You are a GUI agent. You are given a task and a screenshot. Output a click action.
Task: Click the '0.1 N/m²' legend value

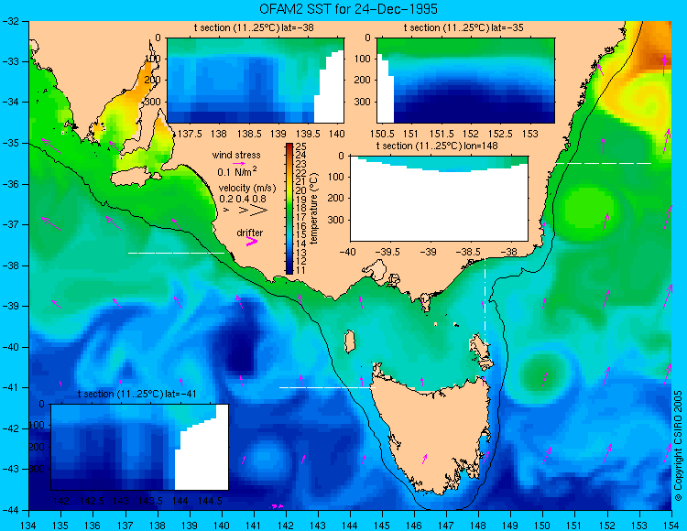click(237, 171)
